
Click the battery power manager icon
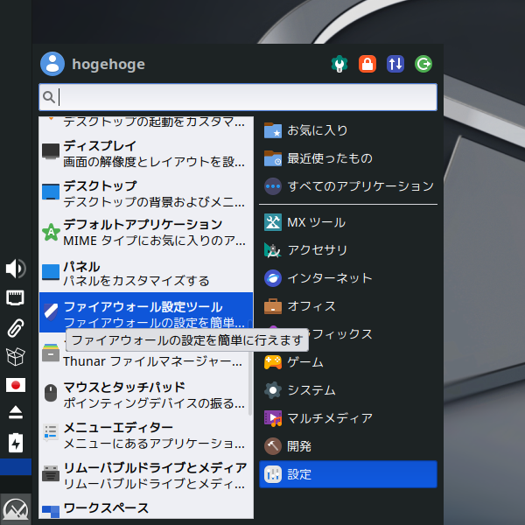point(16,443)
